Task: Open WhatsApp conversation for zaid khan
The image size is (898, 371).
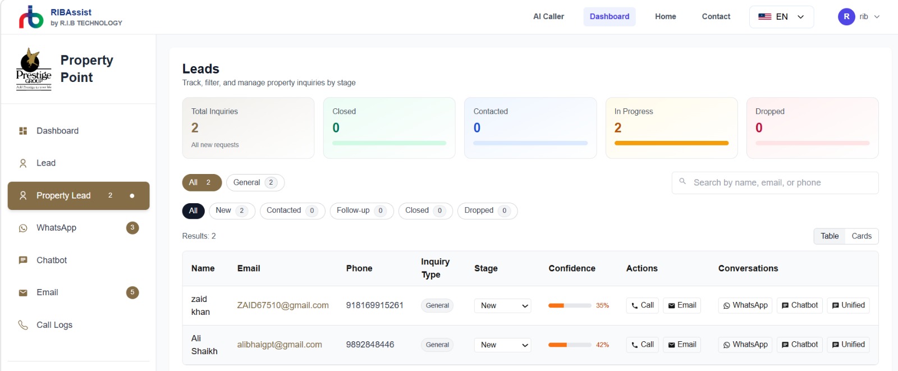Action: pyautogui.click(x=745, y=305)
